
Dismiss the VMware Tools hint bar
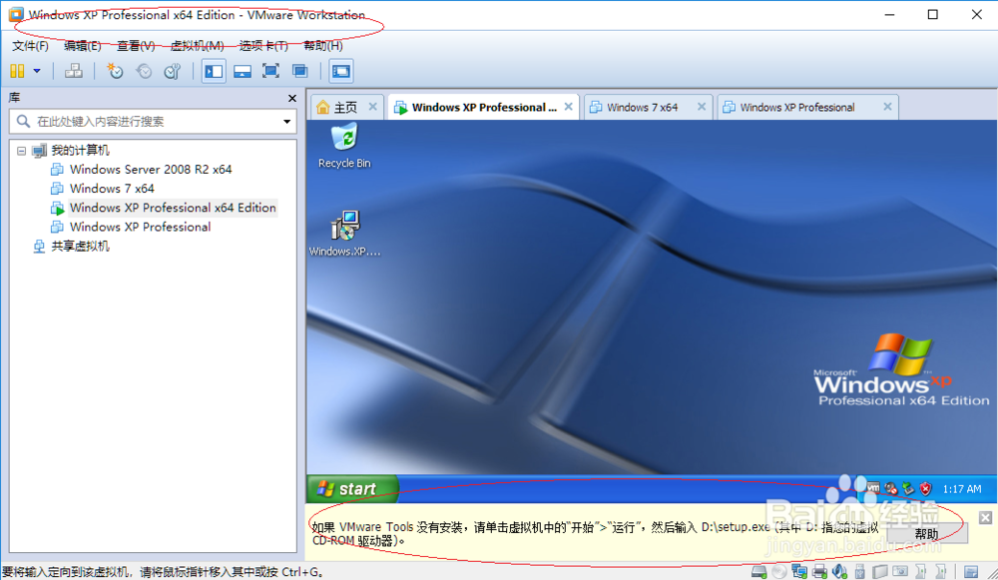point(985,517)
